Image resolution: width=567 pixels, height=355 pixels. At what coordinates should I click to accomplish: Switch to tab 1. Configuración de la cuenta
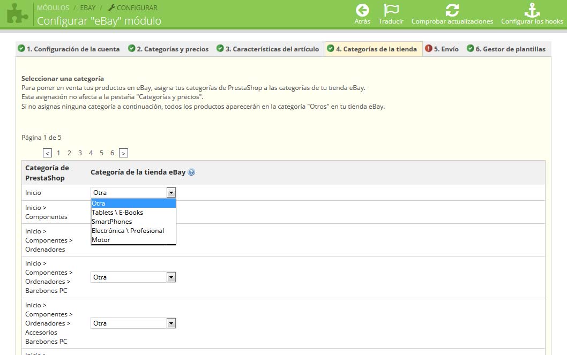69,49
